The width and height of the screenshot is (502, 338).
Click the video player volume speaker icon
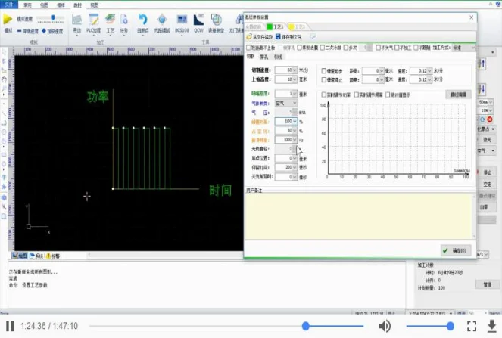pyautogui.click(x=385, y=326)
